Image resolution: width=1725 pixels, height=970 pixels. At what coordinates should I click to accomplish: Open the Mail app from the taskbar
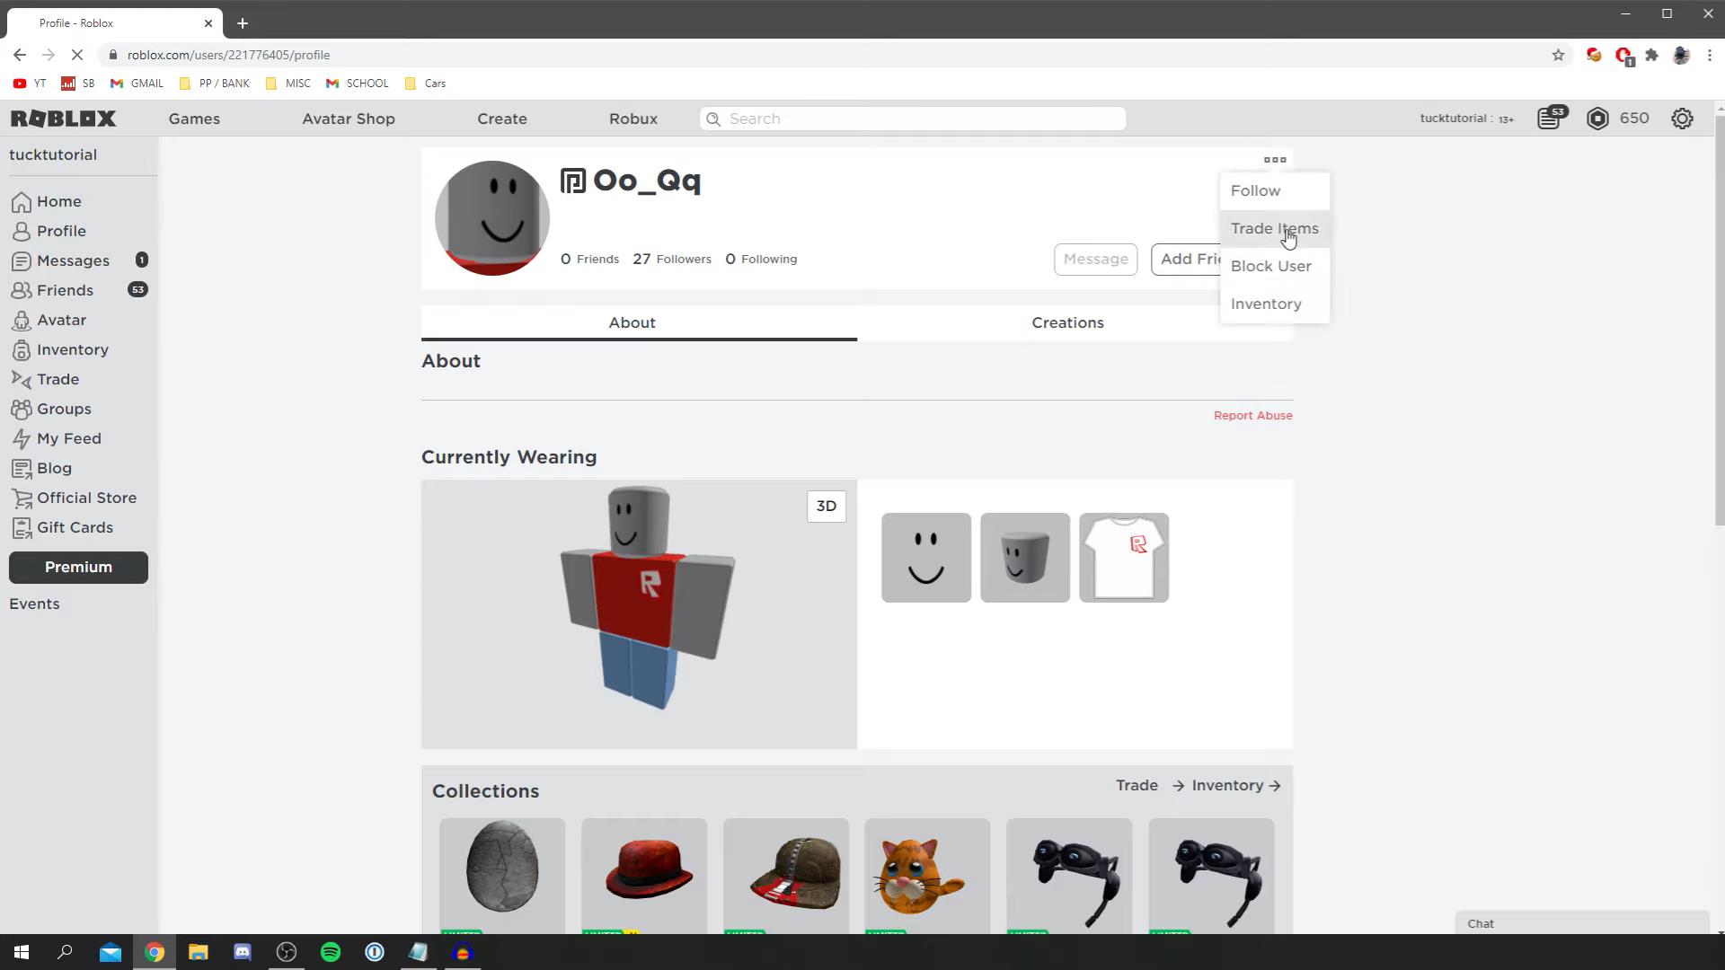[x=111, y=952]
